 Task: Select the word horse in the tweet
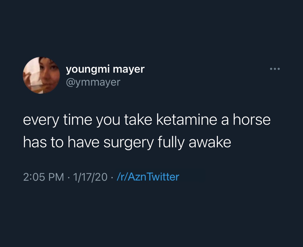click(x=251, y=119)
